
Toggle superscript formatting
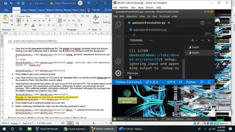pos(44,21)
